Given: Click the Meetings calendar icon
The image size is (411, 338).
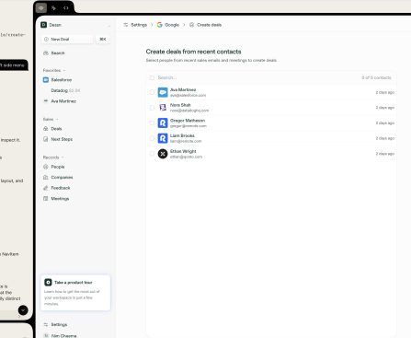Looking at the screenshot, I should tap(46, 199).
